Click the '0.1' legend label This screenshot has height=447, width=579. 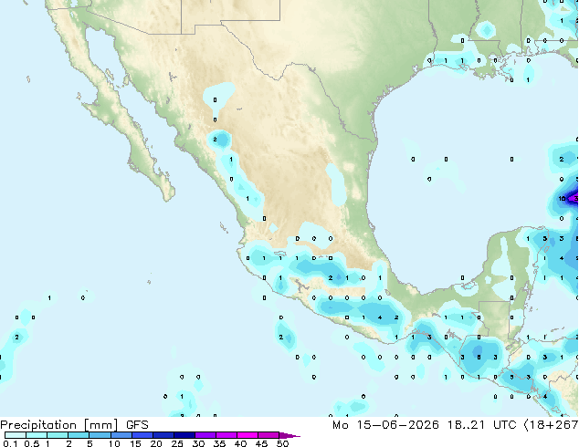(10, 443)
